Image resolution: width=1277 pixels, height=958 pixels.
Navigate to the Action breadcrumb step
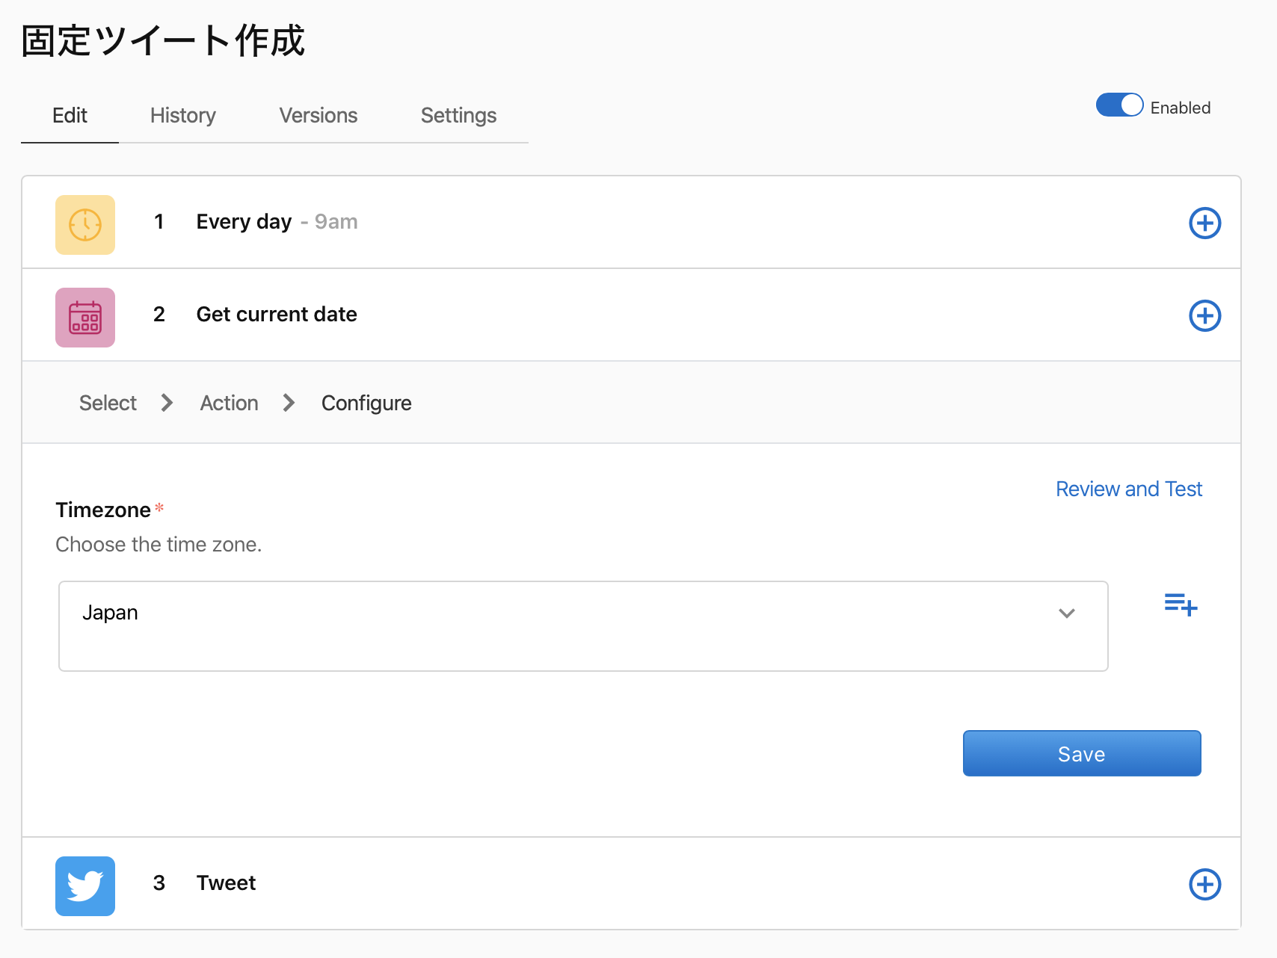pyautogui.click(x=229, y=404)
